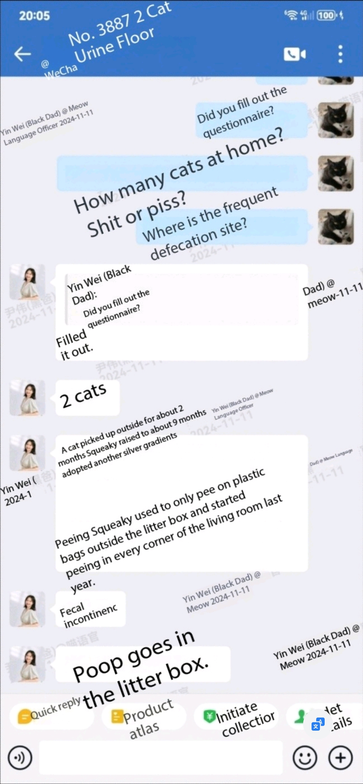Viewport: 363px width, 784px height.
Task: Open the three-dot more options menu
Action: 340,54
